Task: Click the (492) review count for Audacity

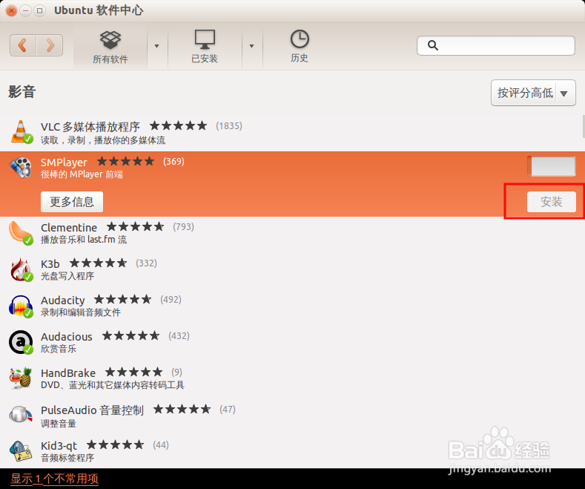Action: click(x=171, y=299)
